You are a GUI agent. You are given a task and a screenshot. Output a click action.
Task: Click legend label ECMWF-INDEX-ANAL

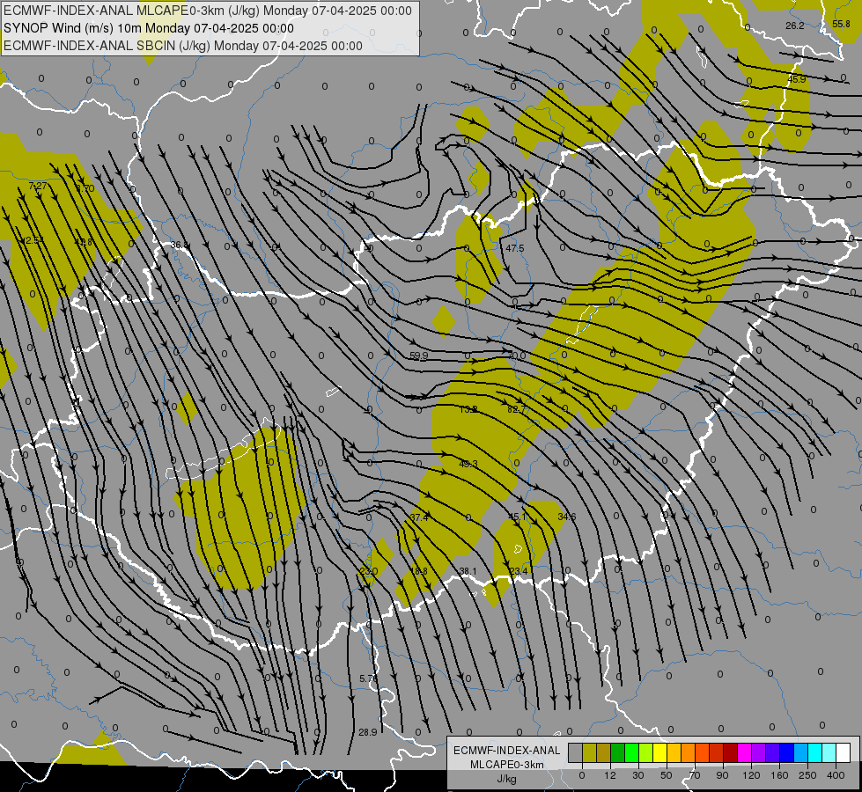507,751
